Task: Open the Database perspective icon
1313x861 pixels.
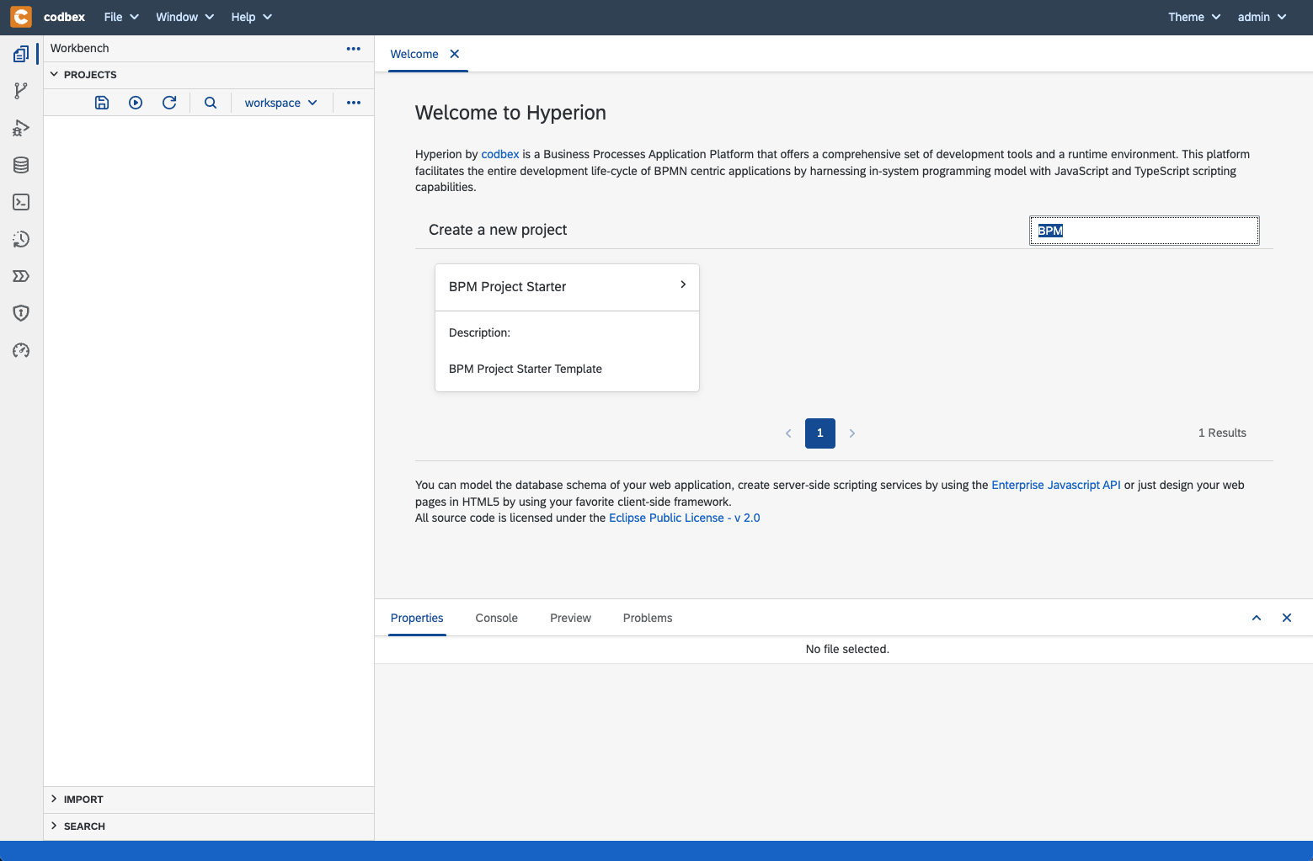Action: pos(21,165)
